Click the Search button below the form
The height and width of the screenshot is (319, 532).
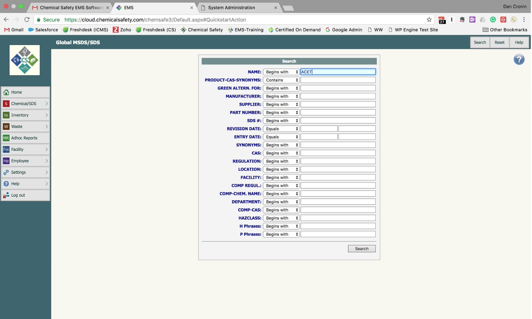tap(361, 248)
